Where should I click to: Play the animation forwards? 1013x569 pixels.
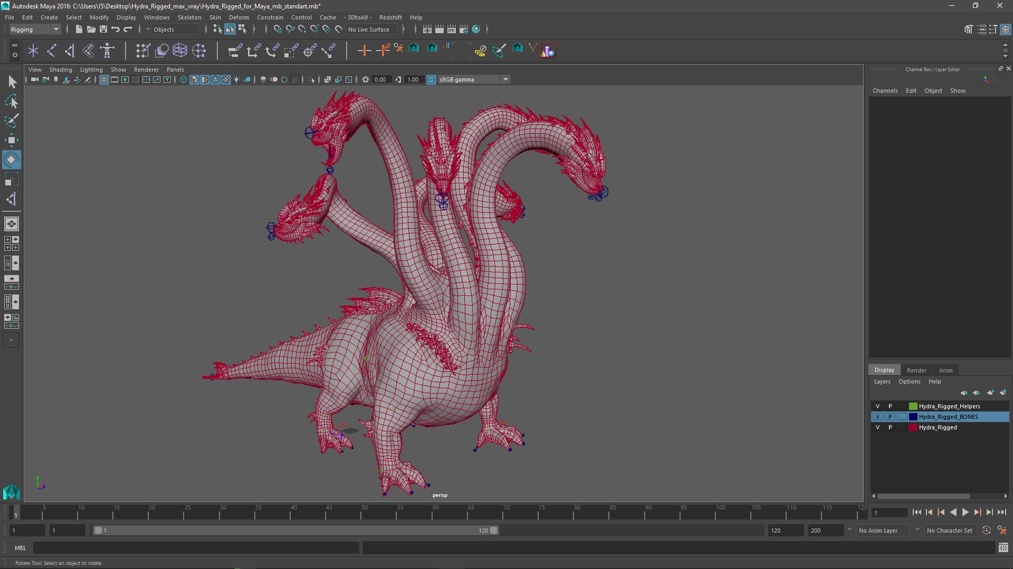pos(965,512)
